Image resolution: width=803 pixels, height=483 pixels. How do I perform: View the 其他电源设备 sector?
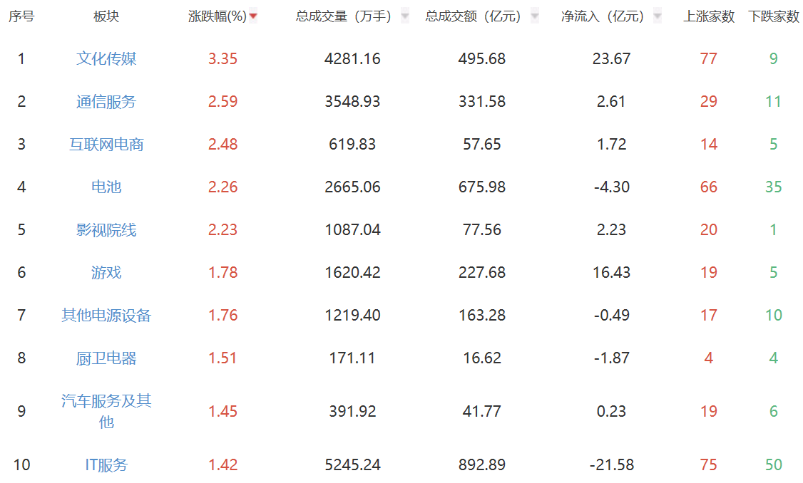click(x=106, y=315)
